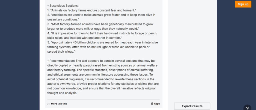Click the final thought and analysis line
The image size is (256, 110).
(x=62, y=93)
